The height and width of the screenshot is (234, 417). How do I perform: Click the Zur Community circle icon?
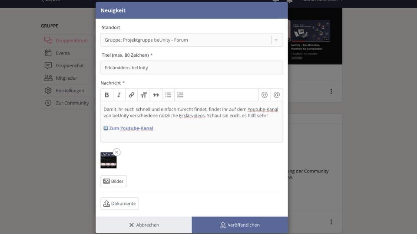(x=48, y=103)
